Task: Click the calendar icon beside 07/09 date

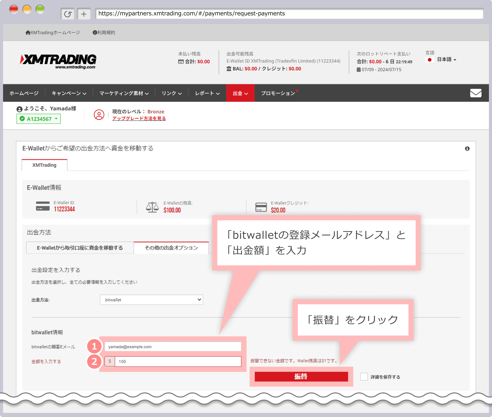Action: 358,70
